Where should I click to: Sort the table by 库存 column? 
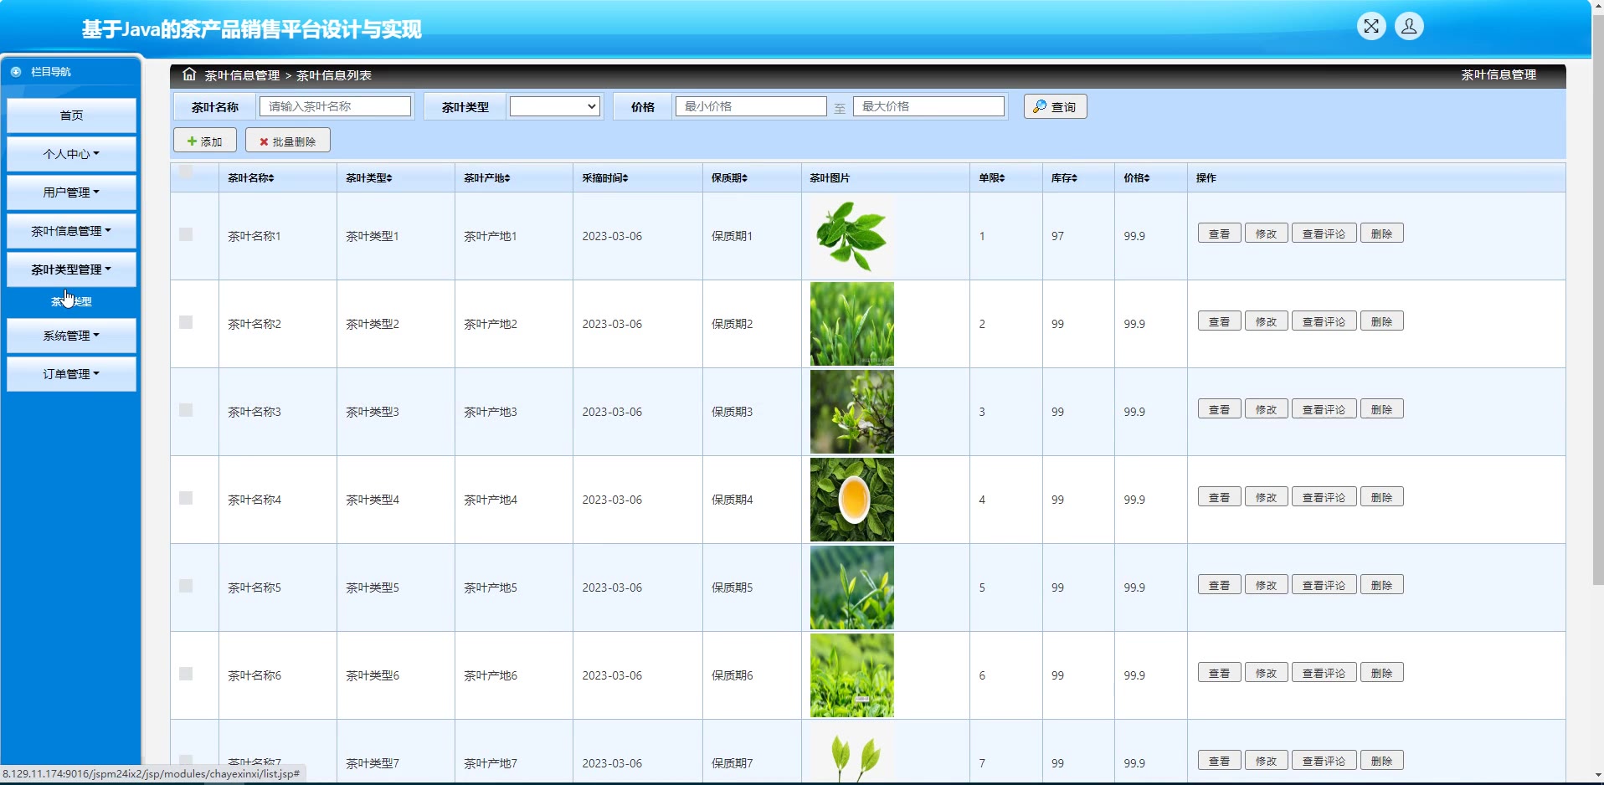pos(1074,178)
